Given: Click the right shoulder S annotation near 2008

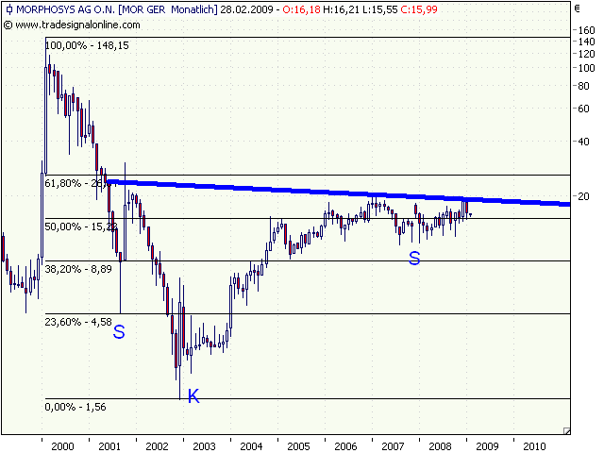Looking at the screenshot, I should [x=414, y=258].
